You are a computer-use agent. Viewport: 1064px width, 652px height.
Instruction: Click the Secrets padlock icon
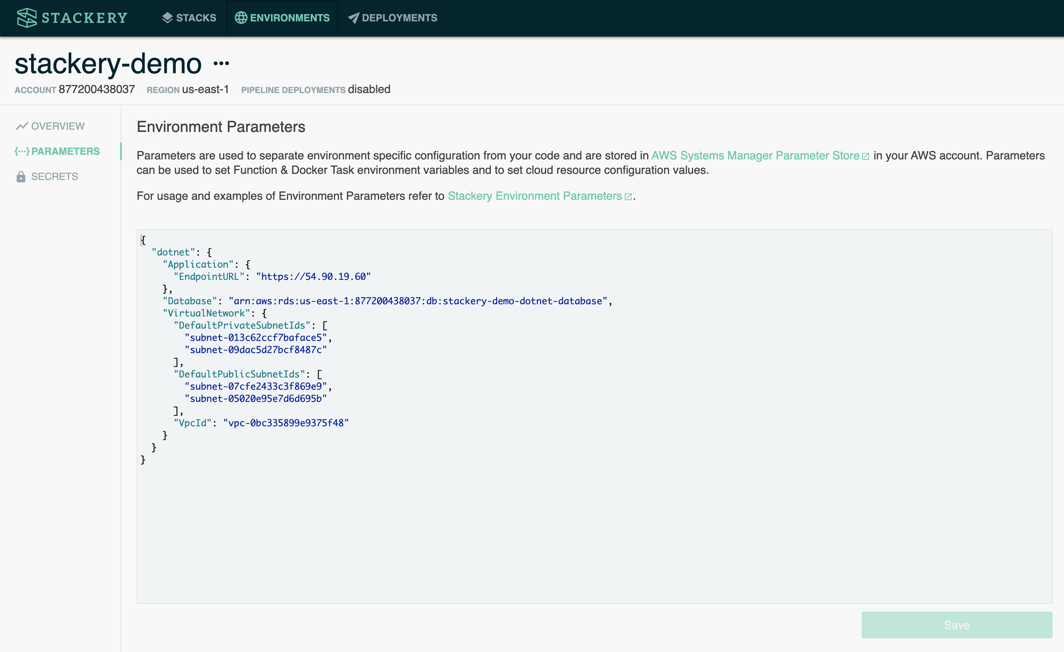(21, 177)
